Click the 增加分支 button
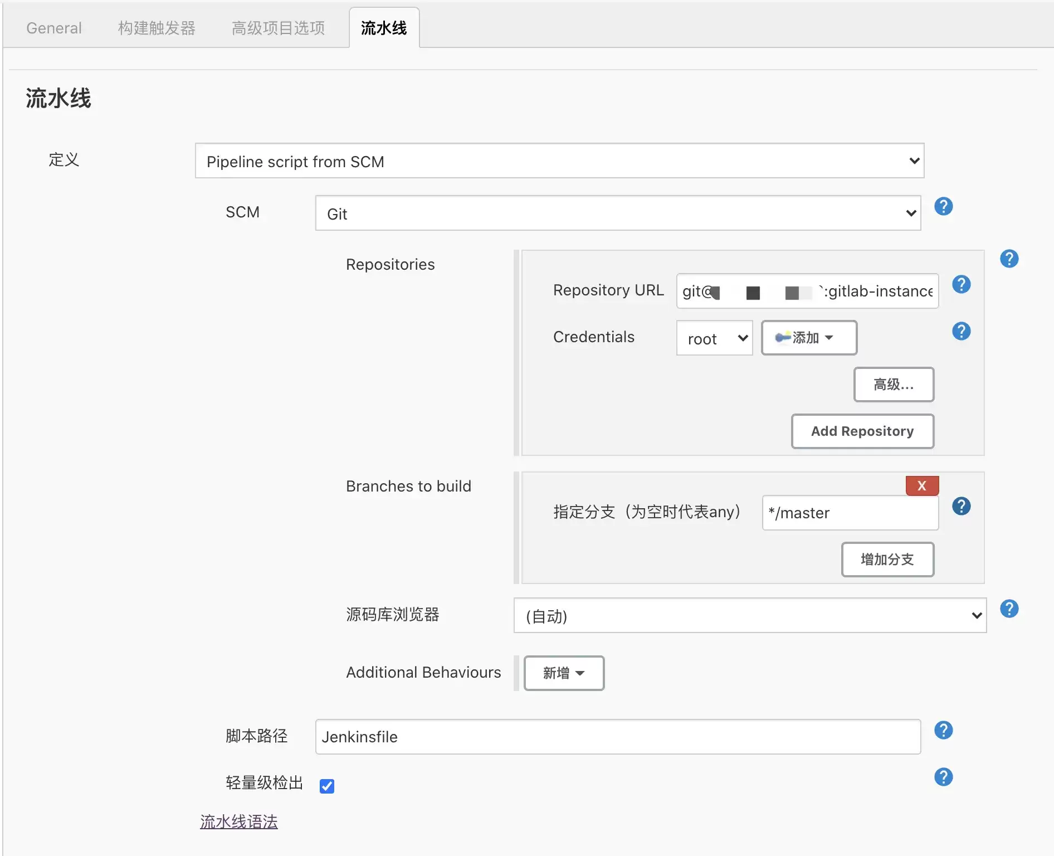This screenshot has width=1054, height=856. pos(887,560)
